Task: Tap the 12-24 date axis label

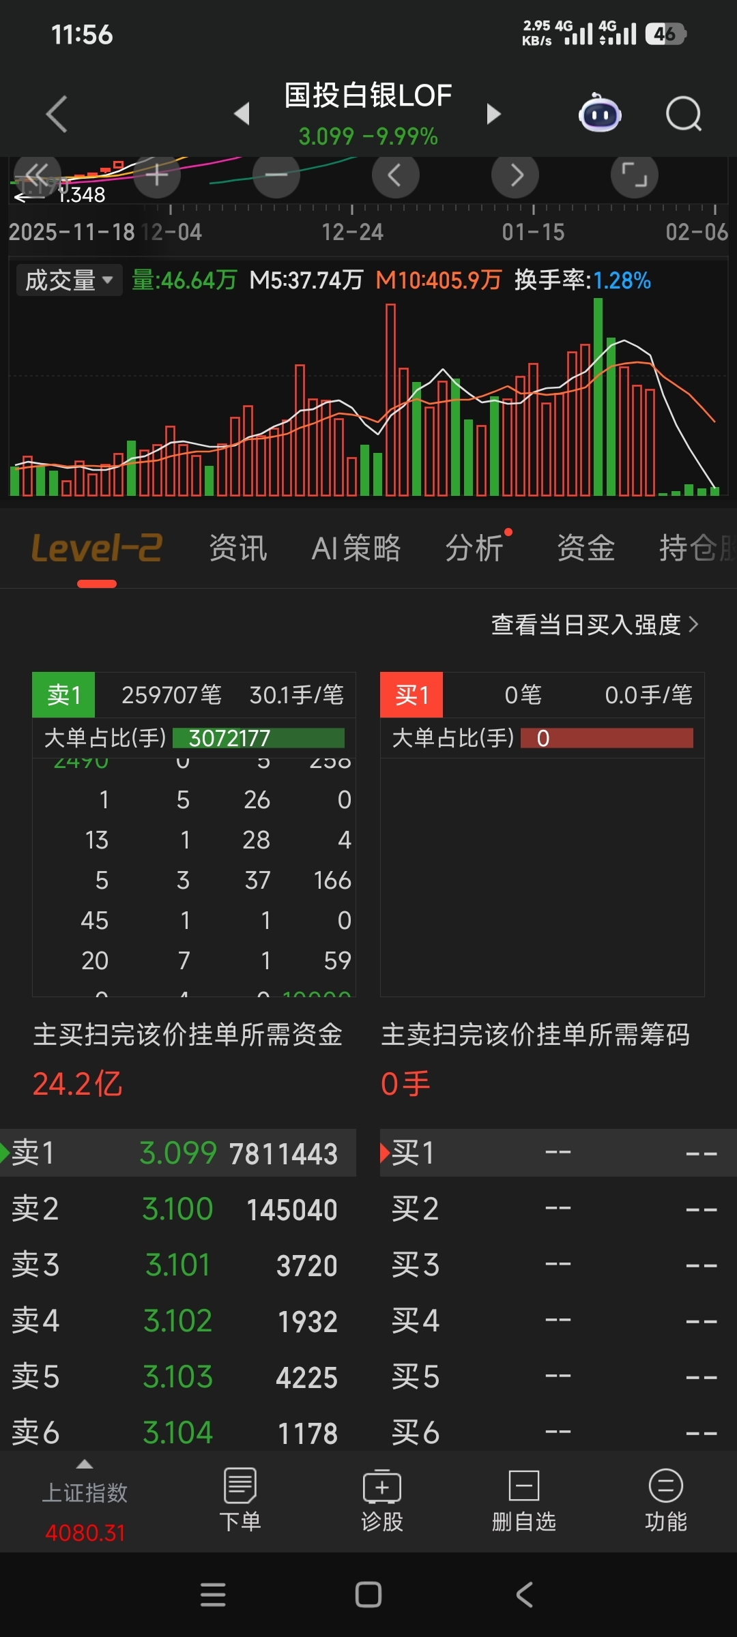Action: pos(352,233)
